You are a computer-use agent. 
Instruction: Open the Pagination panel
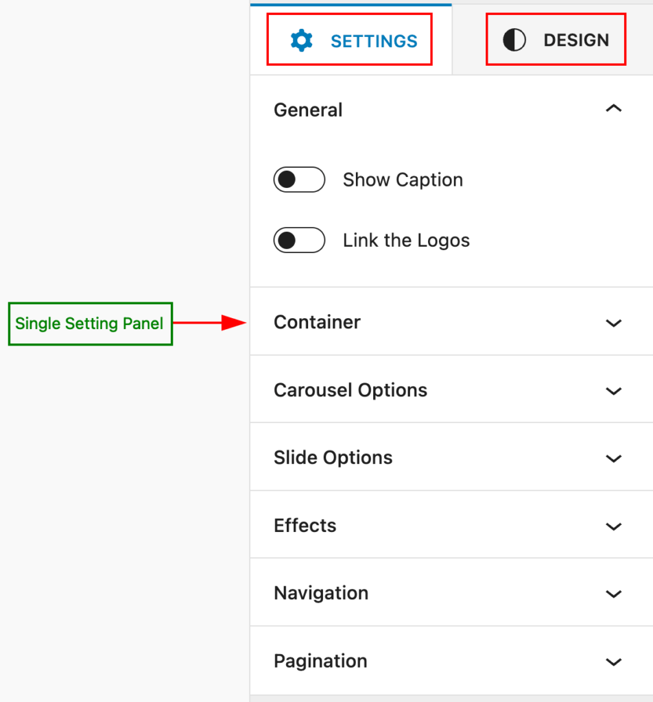pos(614,661)
